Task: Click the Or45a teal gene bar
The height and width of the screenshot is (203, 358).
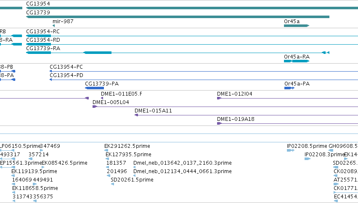Action: (297, 26)
